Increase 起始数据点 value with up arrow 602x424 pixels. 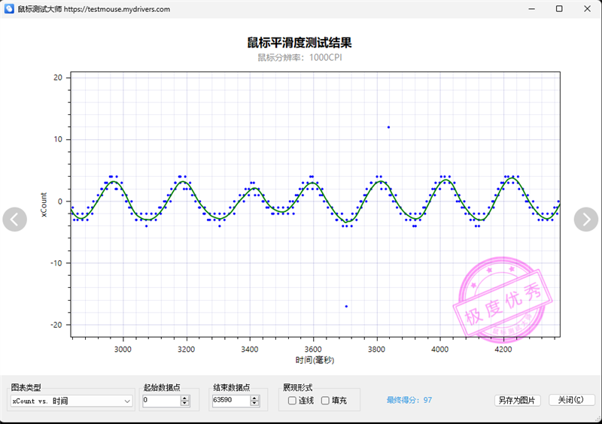point(185,398)
